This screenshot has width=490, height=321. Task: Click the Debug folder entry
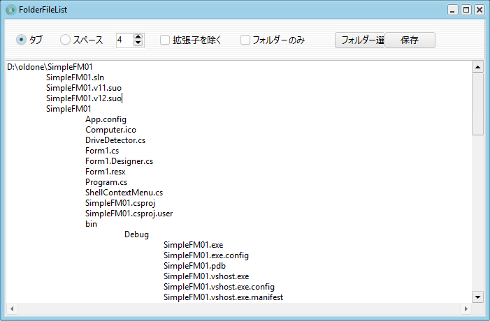(x=136, y=234)
